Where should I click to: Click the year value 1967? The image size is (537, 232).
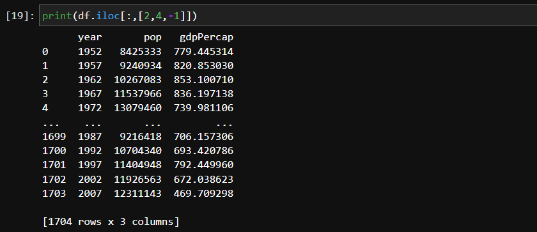89,94
